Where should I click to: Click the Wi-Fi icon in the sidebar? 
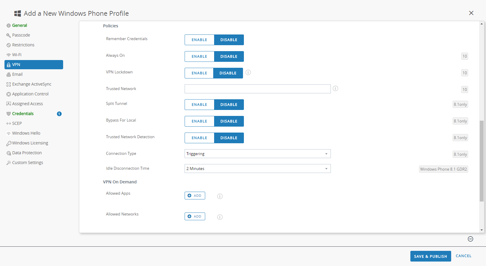[9, 55]
